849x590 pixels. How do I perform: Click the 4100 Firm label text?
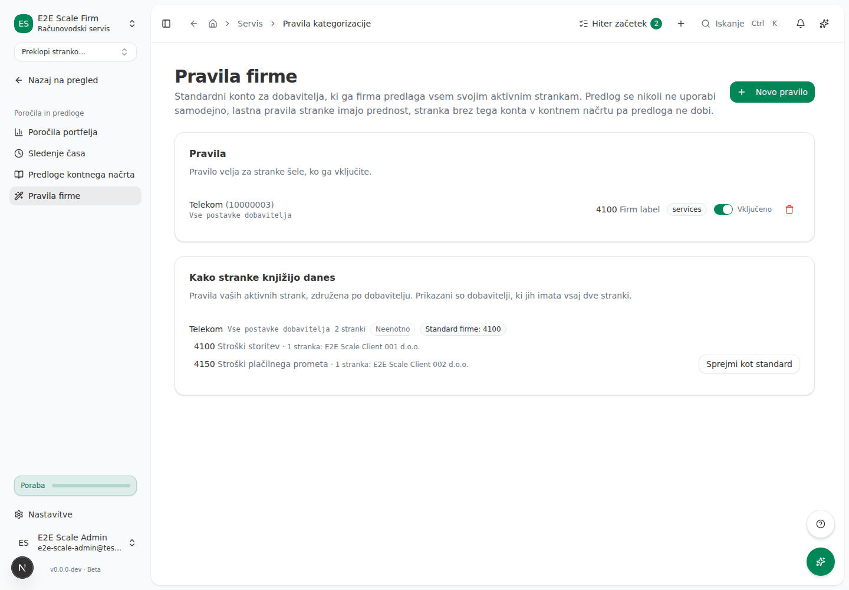click(x=628, y=209)
